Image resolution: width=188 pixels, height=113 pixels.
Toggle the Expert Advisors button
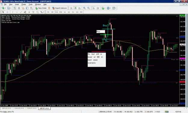point(60,8)
